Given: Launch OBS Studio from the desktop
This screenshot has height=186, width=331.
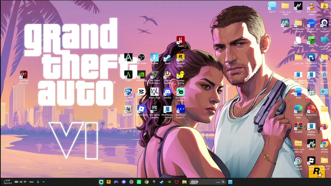Looking at the screenshot, I should pyautogui.click(x=141, y=59).
